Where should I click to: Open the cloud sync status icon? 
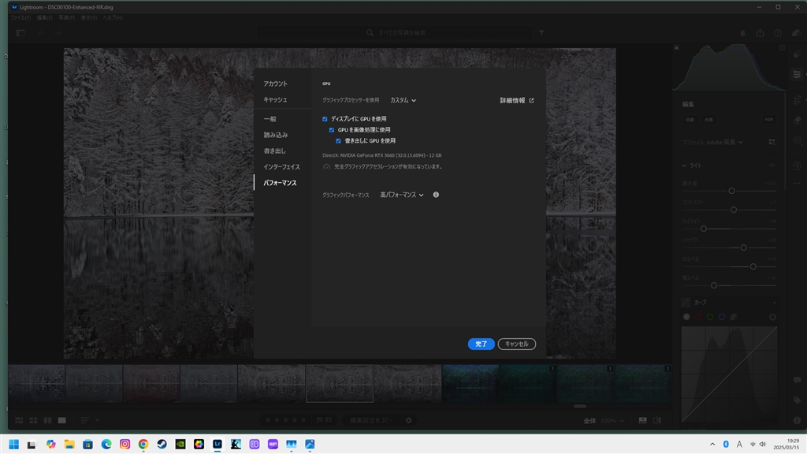pos(796,33)
